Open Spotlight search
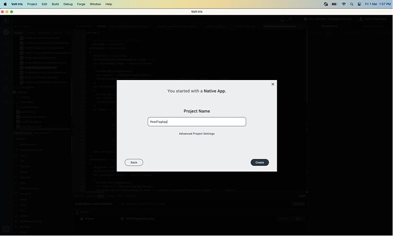 (352, 4)
